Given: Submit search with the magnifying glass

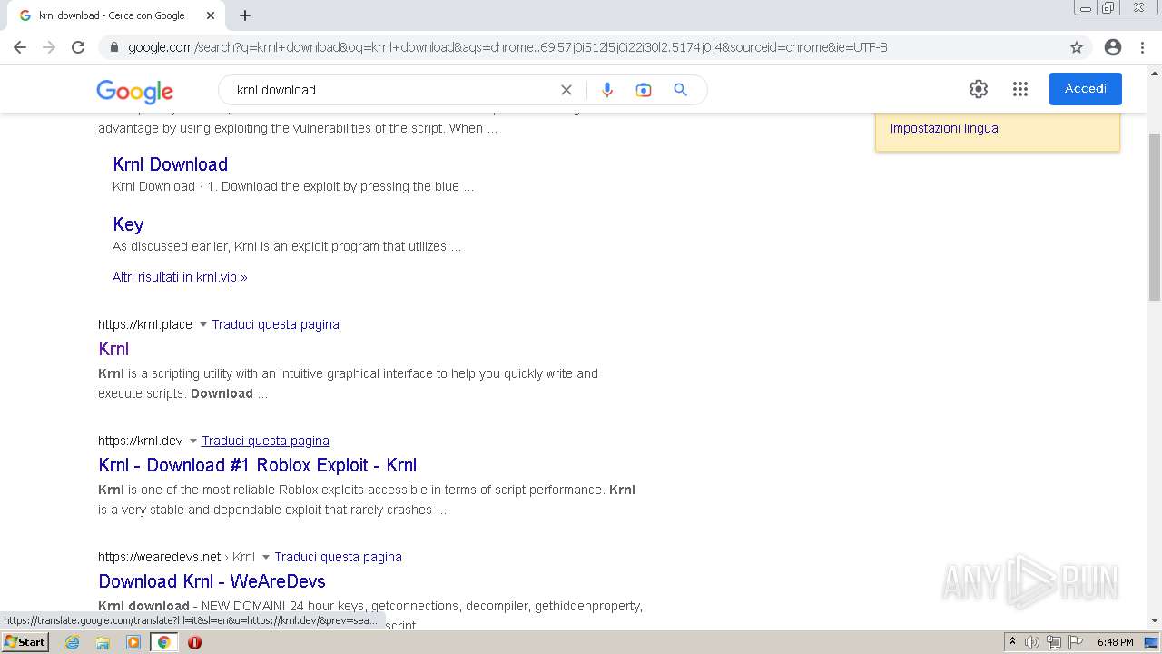Looking at the screenshot, I should tap(680, 90).
